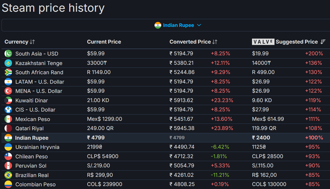Click the VALVE logo badge
Viewport: 330px width, 189px height.
pos(263,42)
